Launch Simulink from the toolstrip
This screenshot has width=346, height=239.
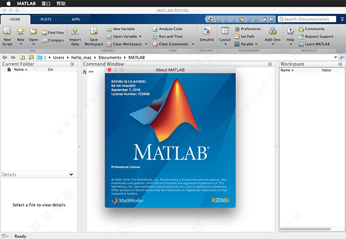tap(207, 34)
